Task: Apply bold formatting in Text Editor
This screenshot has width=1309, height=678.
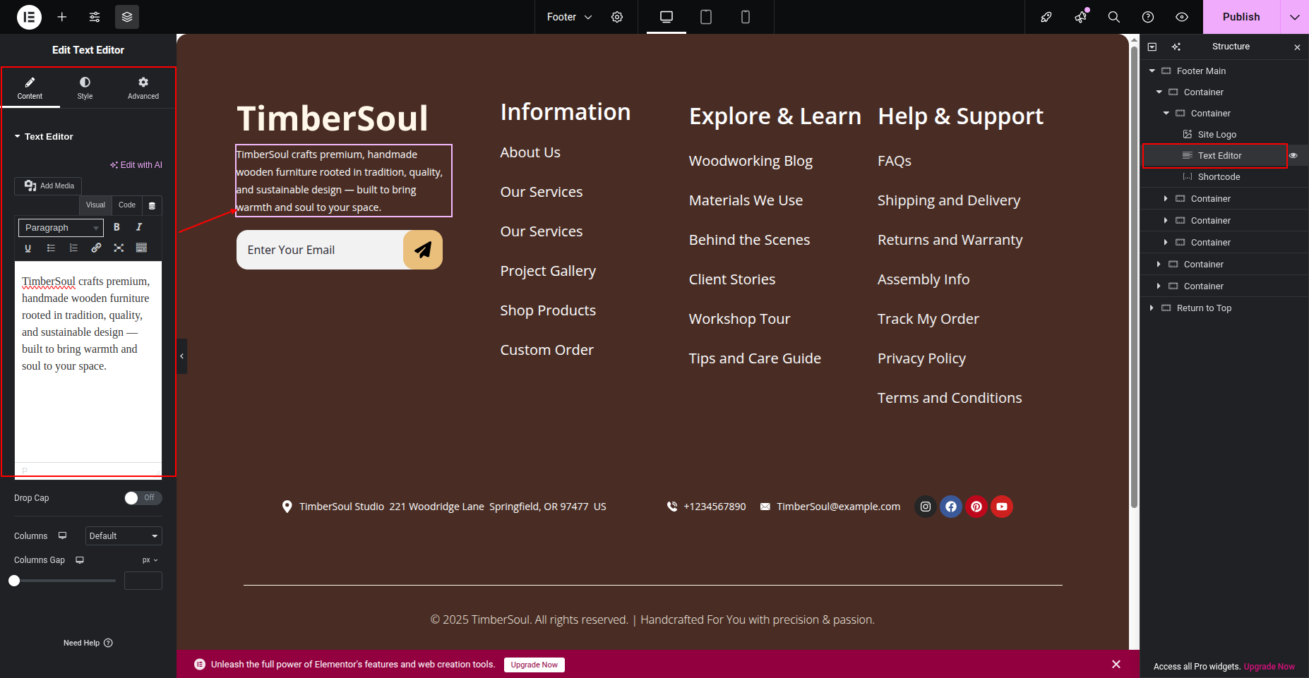Action: [x=116, y=227]
